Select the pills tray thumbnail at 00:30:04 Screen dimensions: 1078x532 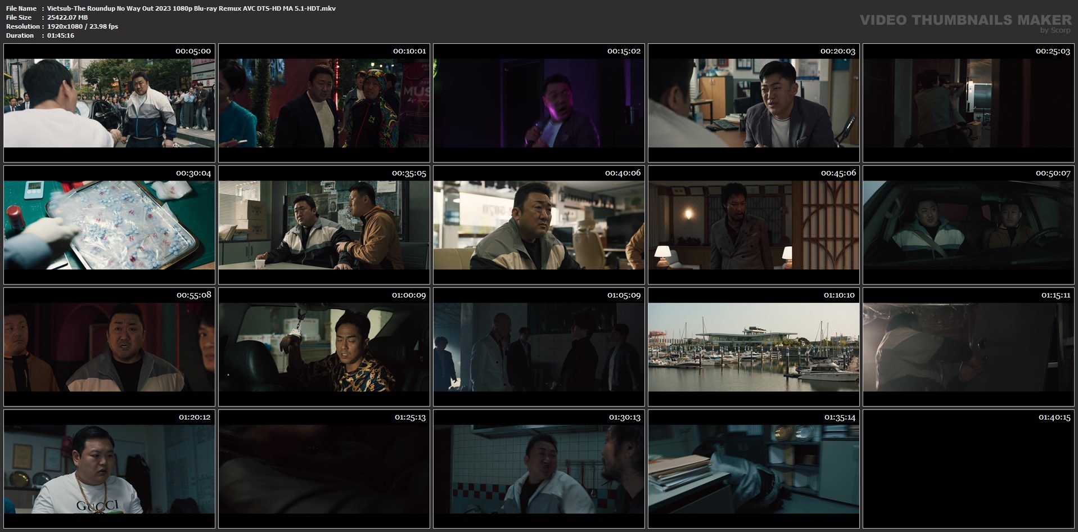click(x=109, y=225)
